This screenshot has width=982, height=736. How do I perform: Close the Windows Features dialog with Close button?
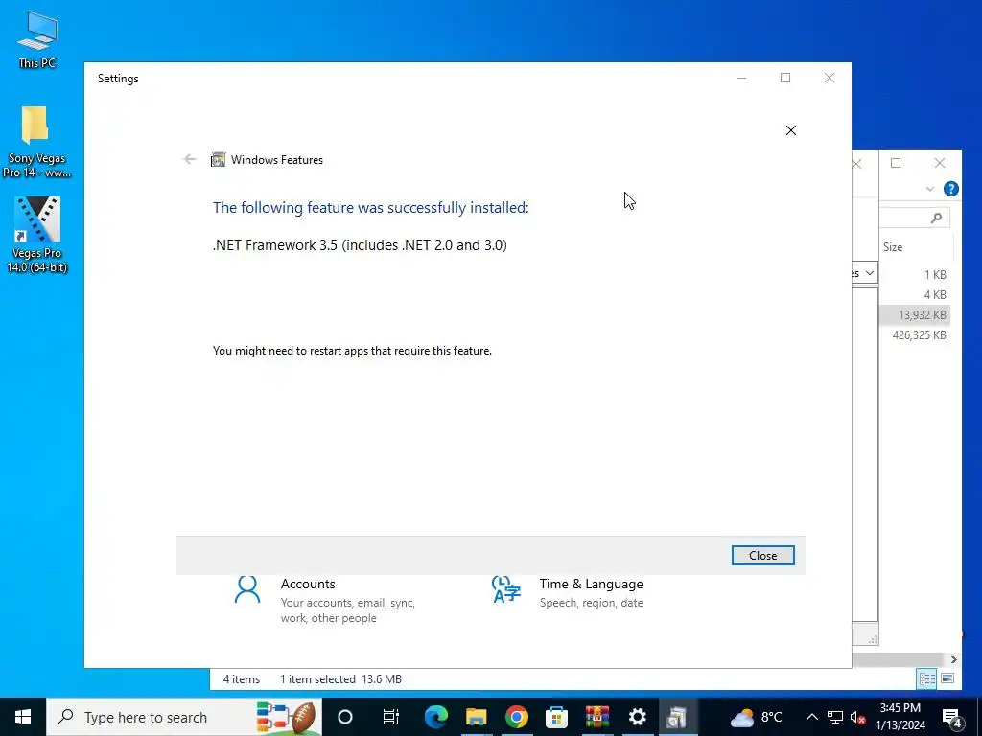pyautogui.click(x=762, y=555)
